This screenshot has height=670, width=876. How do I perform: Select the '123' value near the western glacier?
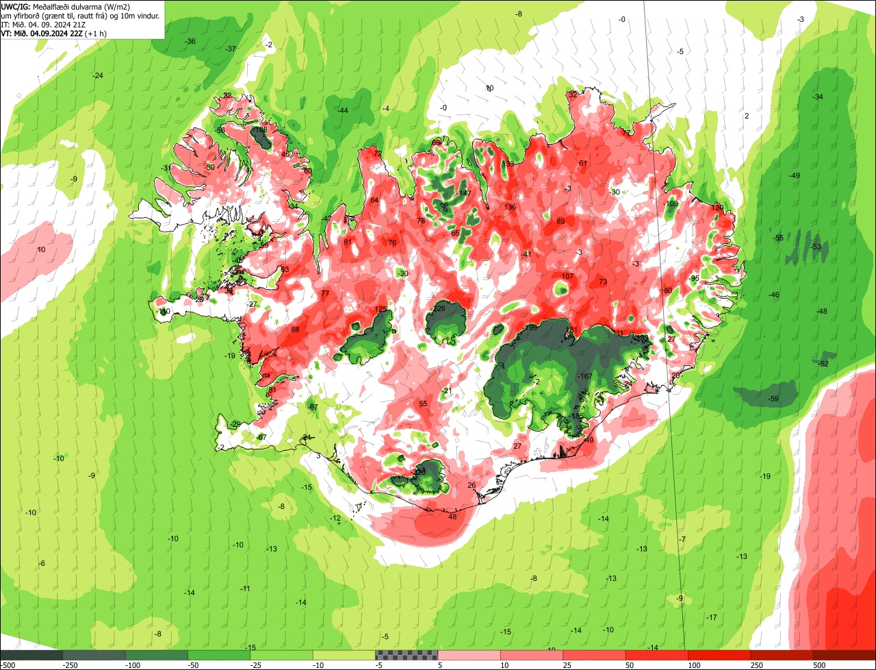[381, 309]
